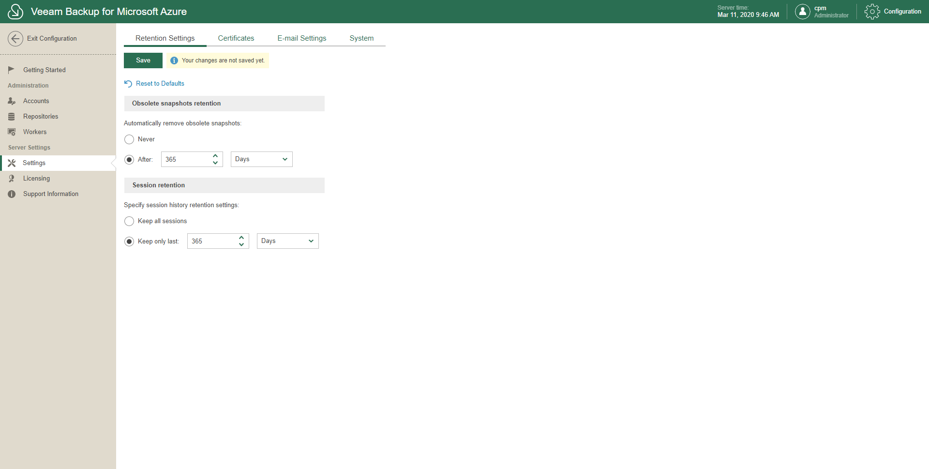The image size is (929, 469).
Task: Decrease the After snapshot retention value
Action: (x=215, y=163)
